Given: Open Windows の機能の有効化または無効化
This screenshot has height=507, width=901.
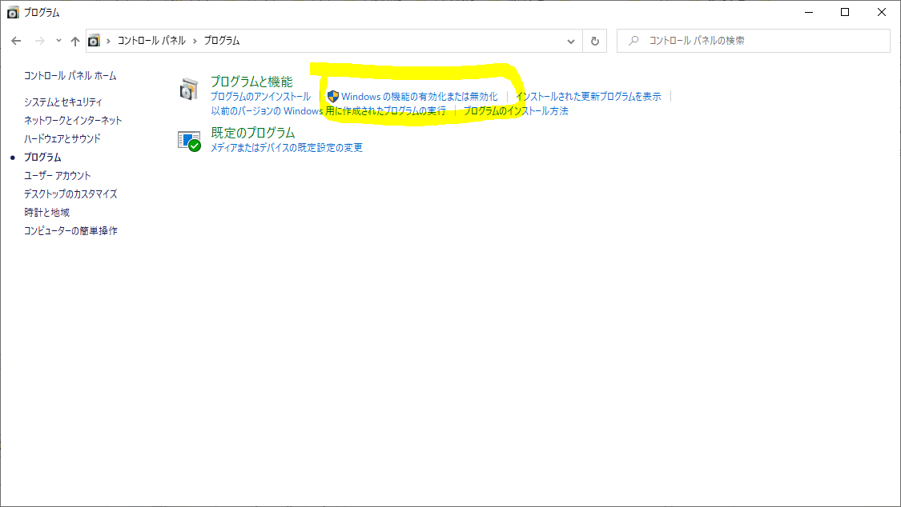Looking at the screenshot, I should point(420,96).
